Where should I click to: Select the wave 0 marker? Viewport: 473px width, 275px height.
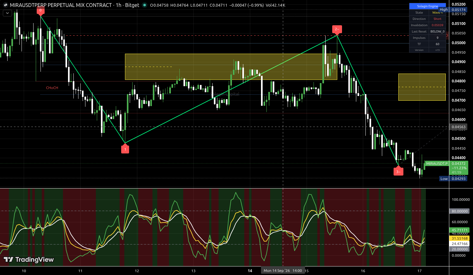[x=40, y=10]
